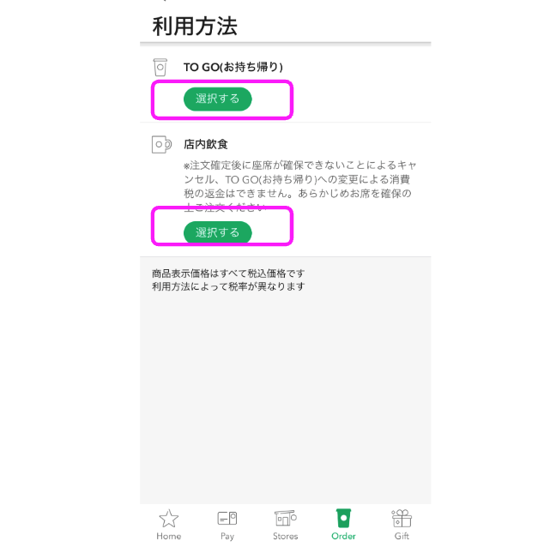Open Home via the star icon
Viewport: 556px width, 559px height.
[168, 519]
